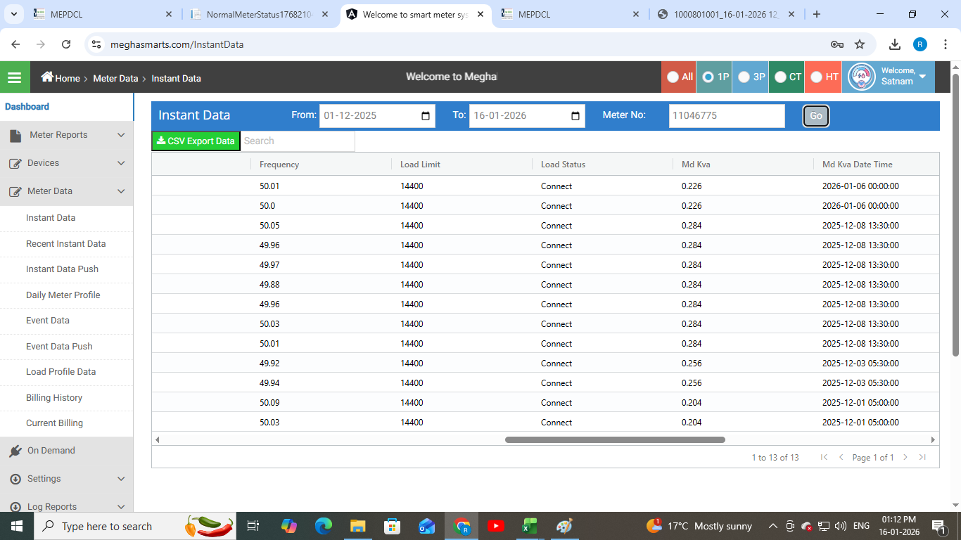
Task: Open the To date calendar picker icon
Action: tap(575, 116)
